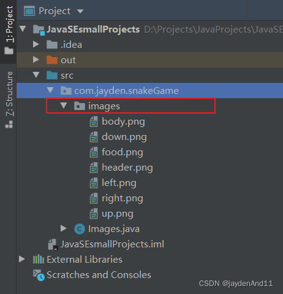The width and height of the screenshot is (283, 294).
Task: Select the JavaSEsmallProjects.iml file name
Action: click(x=112, y=244)
